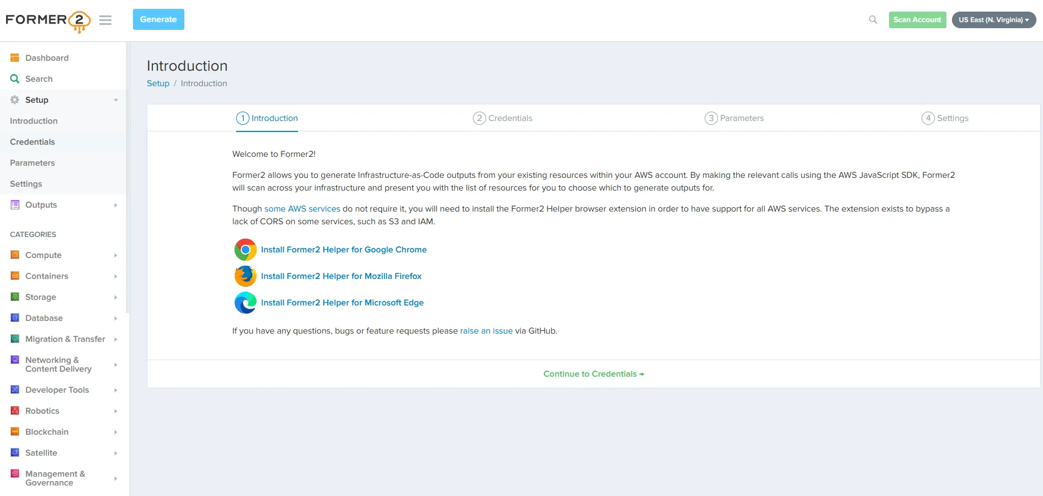
Task: Click the Robotics category icon
Action: [x=15, y=411]
